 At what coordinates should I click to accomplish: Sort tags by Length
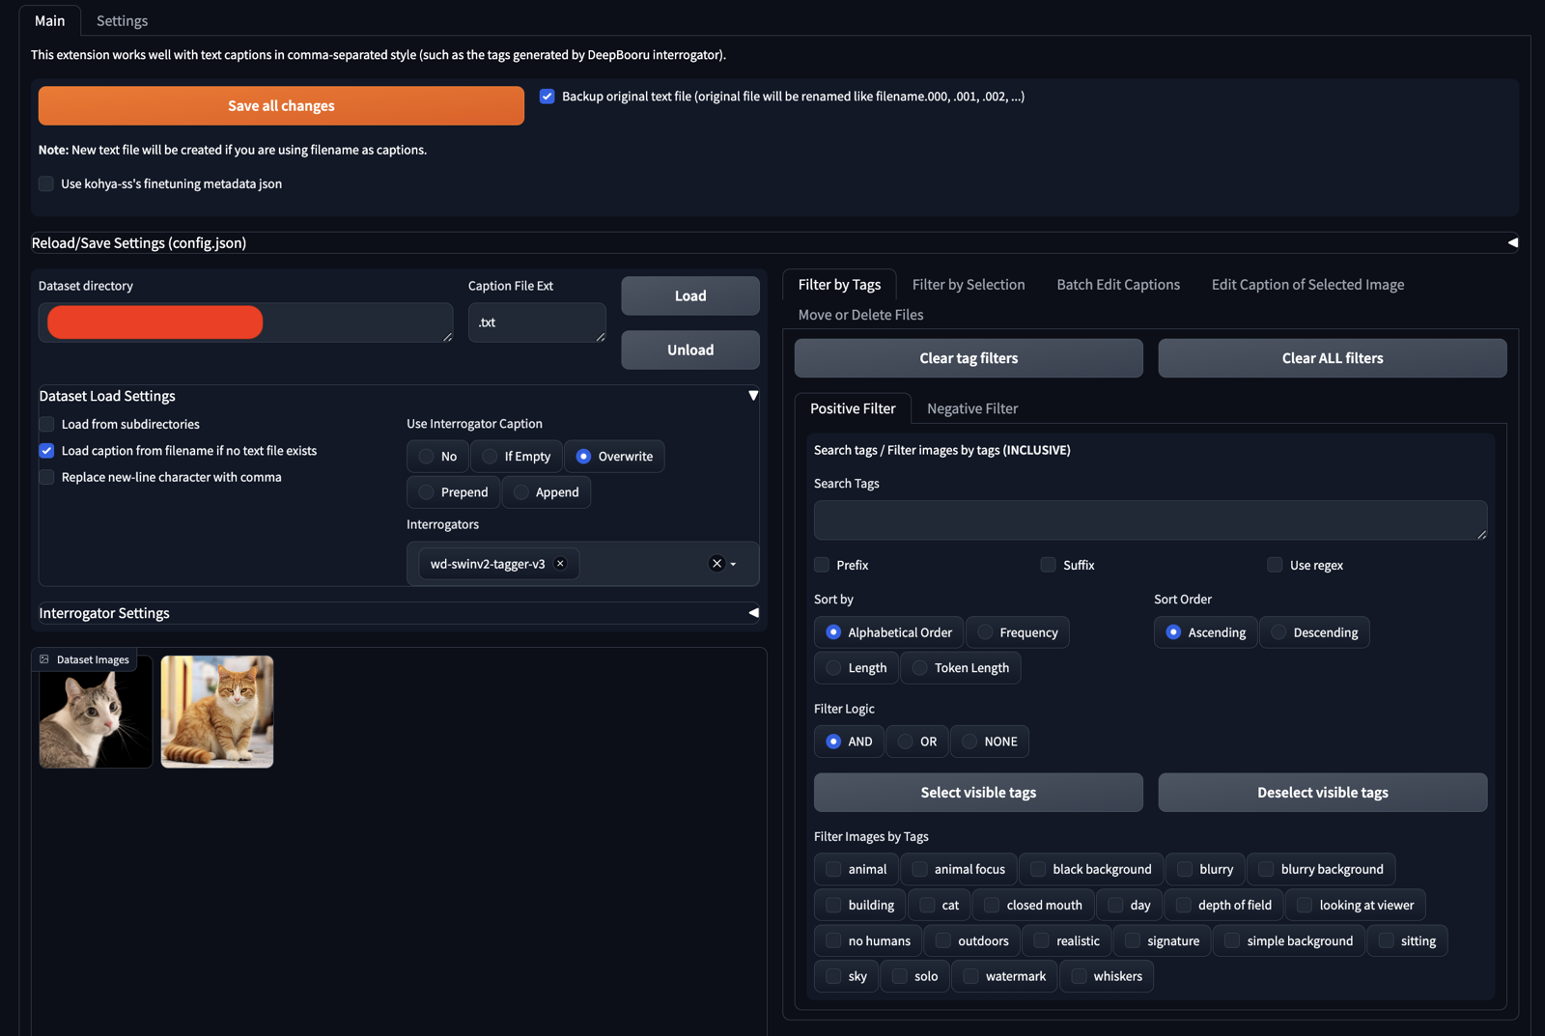[x=857, y=668]
